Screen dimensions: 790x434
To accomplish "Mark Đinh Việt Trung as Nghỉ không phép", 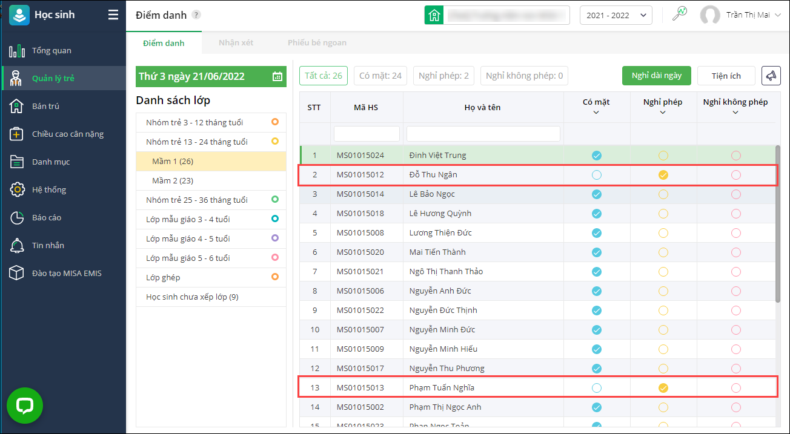I will tap(735, 156).
